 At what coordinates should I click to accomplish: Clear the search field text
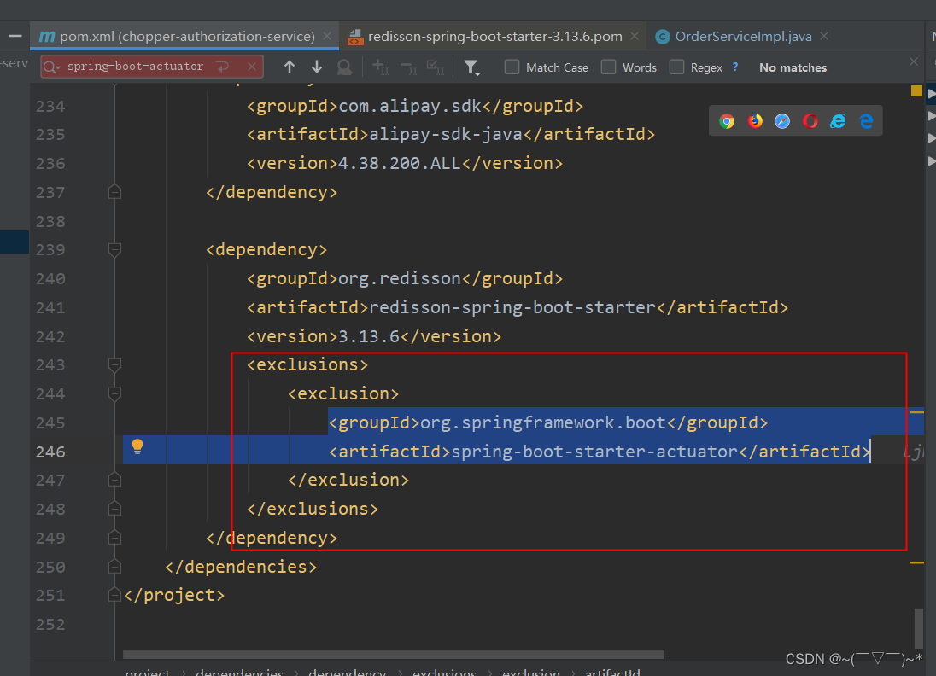tap(252, 67)
